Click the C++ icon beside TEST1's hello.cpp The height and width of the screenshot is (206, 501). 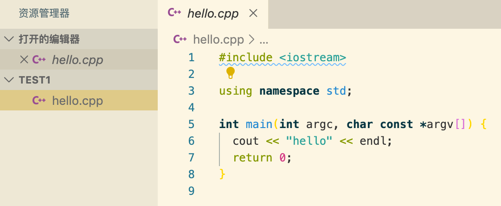[x=39, y=101]
